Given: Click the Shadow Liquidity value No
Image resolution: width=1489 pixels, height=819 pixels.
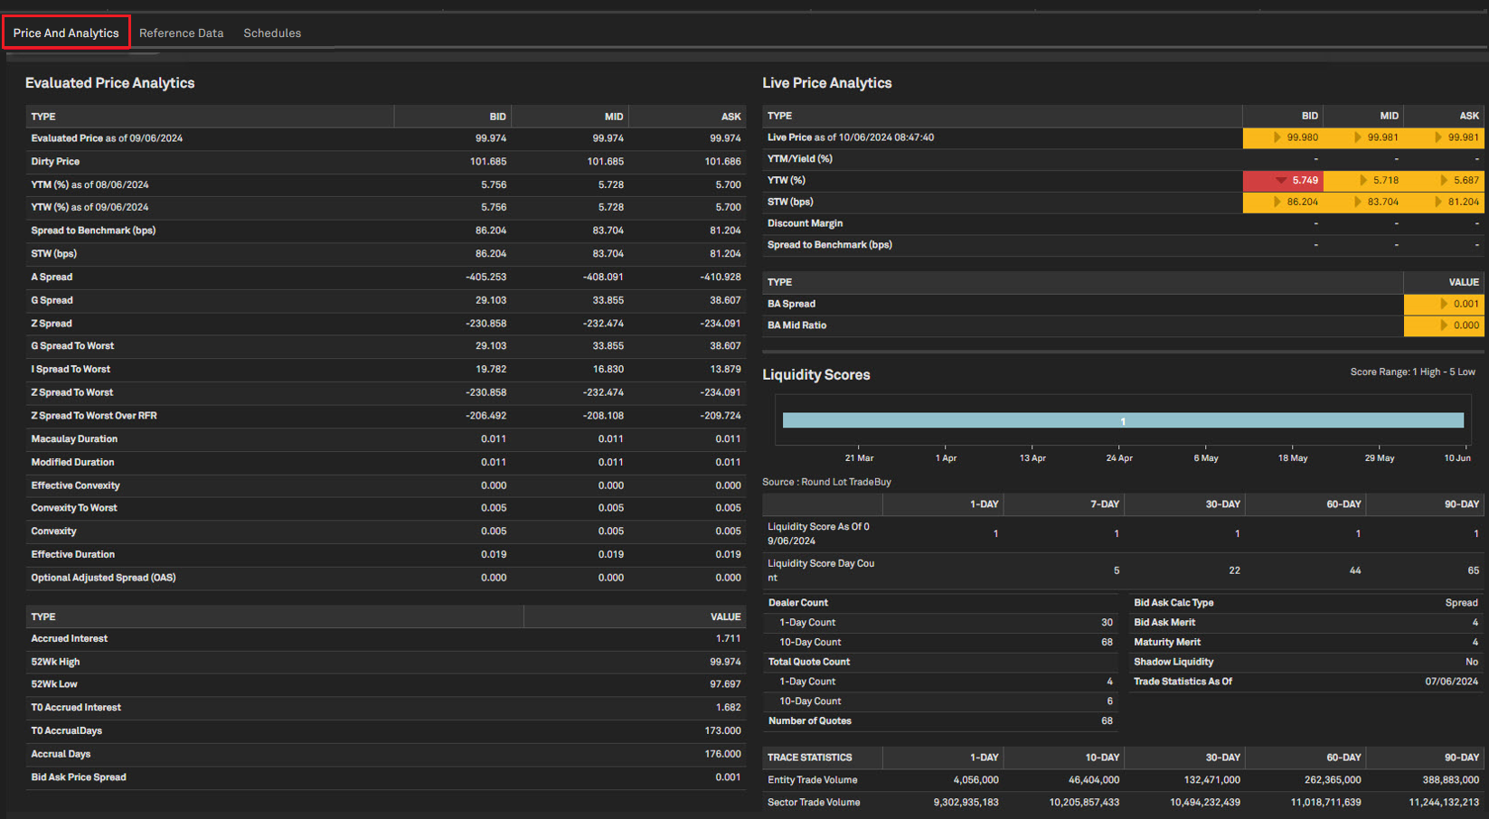Looking at the screenshot, I should pos(1471,662).
